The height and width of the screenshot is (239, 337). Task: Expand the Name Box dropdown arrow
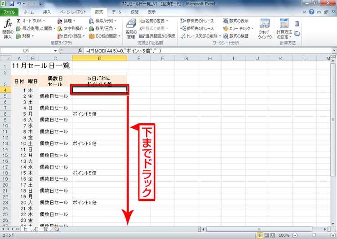tap(55, 51)
